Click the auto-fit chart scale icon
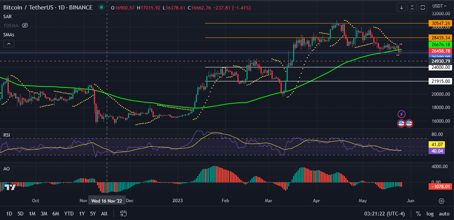 (412, 7)
